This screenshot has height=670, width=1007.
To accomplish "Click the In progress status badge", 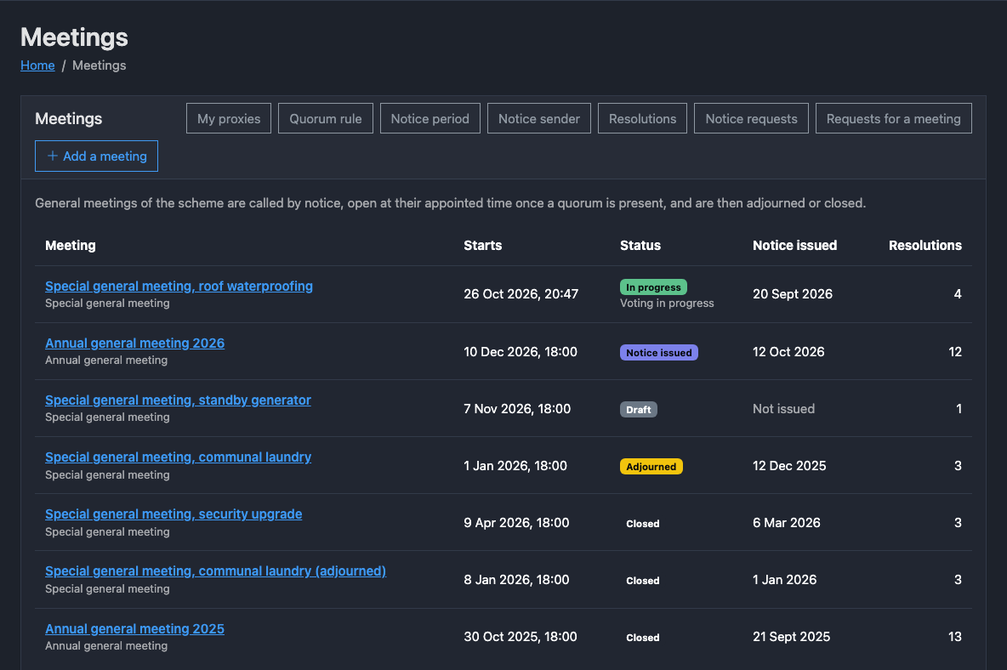I will (x=653, y=287).
